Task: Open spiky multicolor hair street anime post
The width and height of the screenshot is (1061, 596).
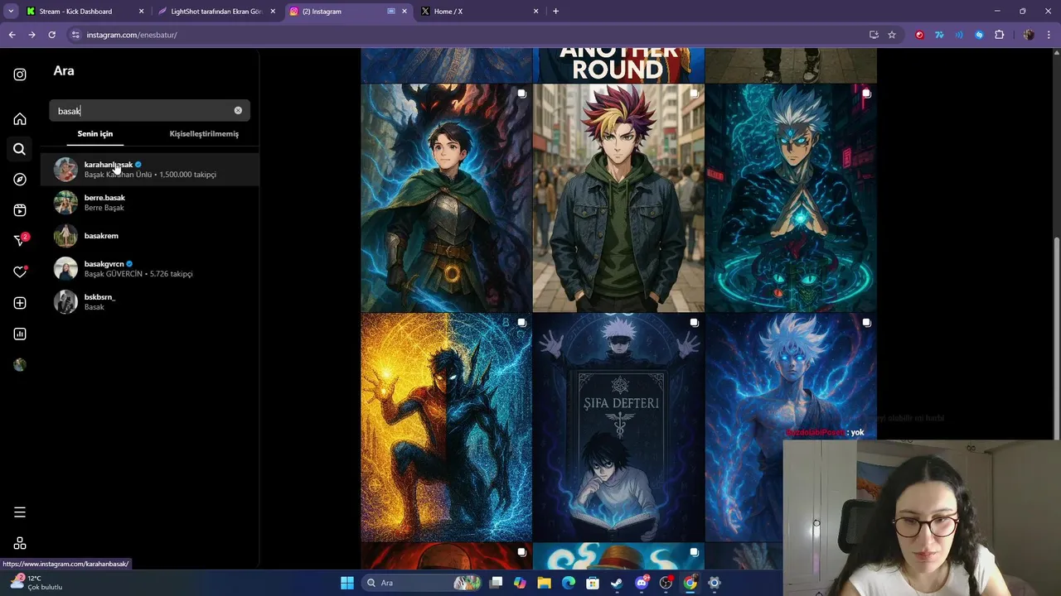Action: coord(618,198)
